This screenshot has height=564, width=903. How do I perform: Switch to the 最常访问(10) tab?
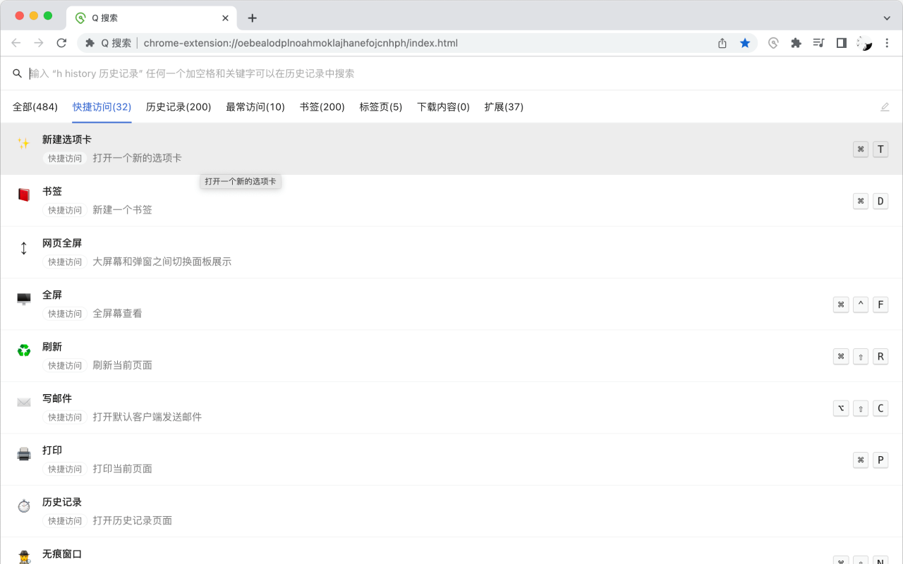click(x=255, y=107)
